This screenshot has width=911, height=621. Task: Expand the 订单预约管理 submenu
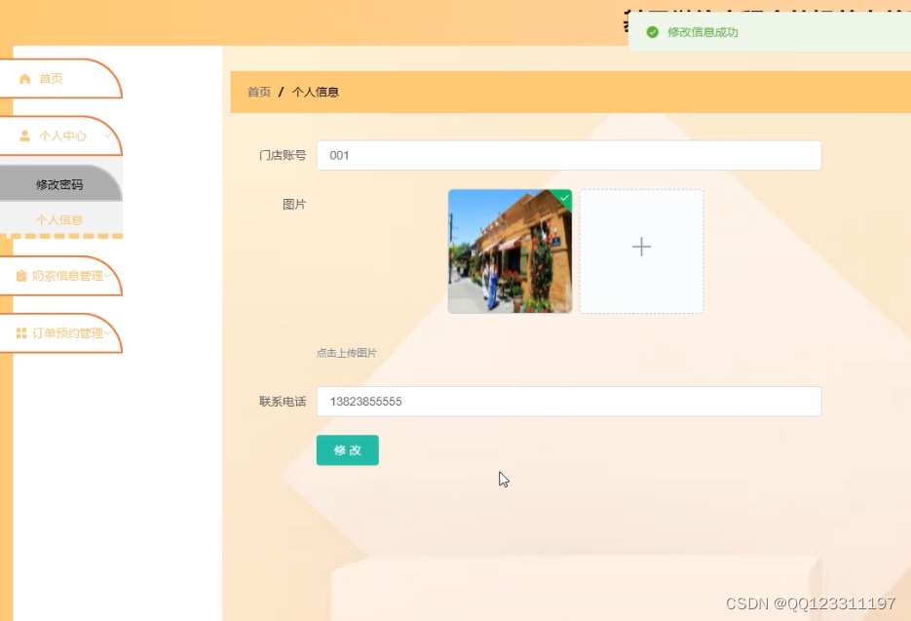point(109,332)
